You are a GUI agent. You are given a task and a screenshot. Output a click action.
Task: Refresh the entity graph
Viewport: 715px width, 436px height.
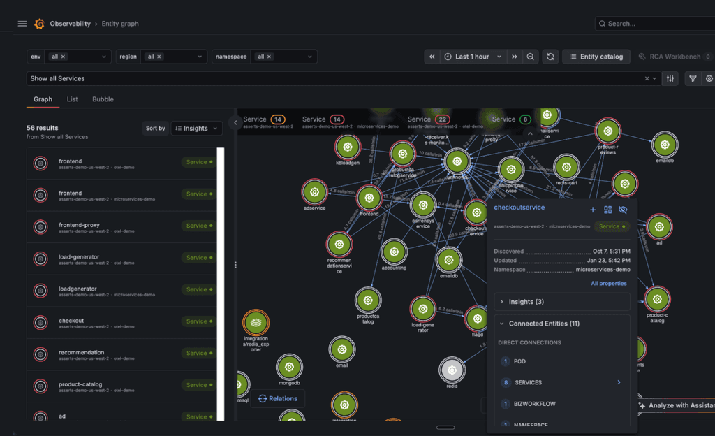(550, 57)
